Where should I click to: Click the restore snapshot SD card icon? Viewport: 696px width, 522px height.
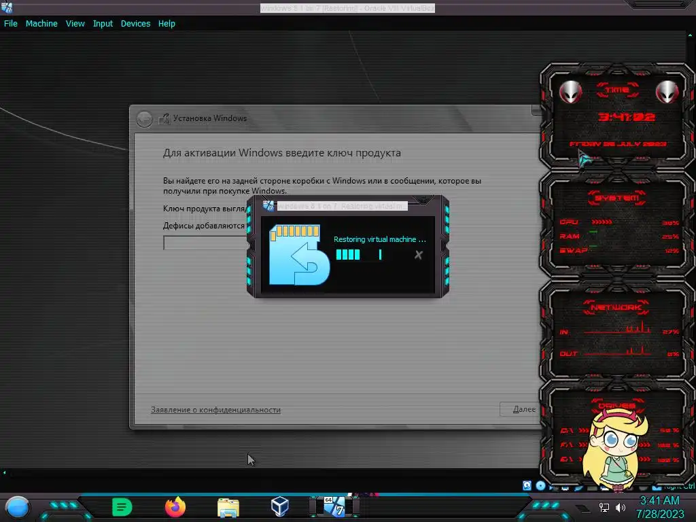coord(299,254)
